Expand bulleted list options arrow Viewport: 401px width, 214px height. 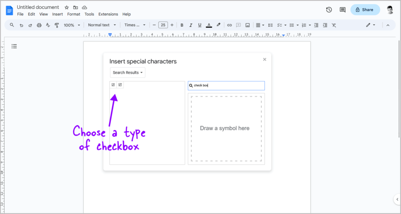pyautogui.click(x=298, y=25)
